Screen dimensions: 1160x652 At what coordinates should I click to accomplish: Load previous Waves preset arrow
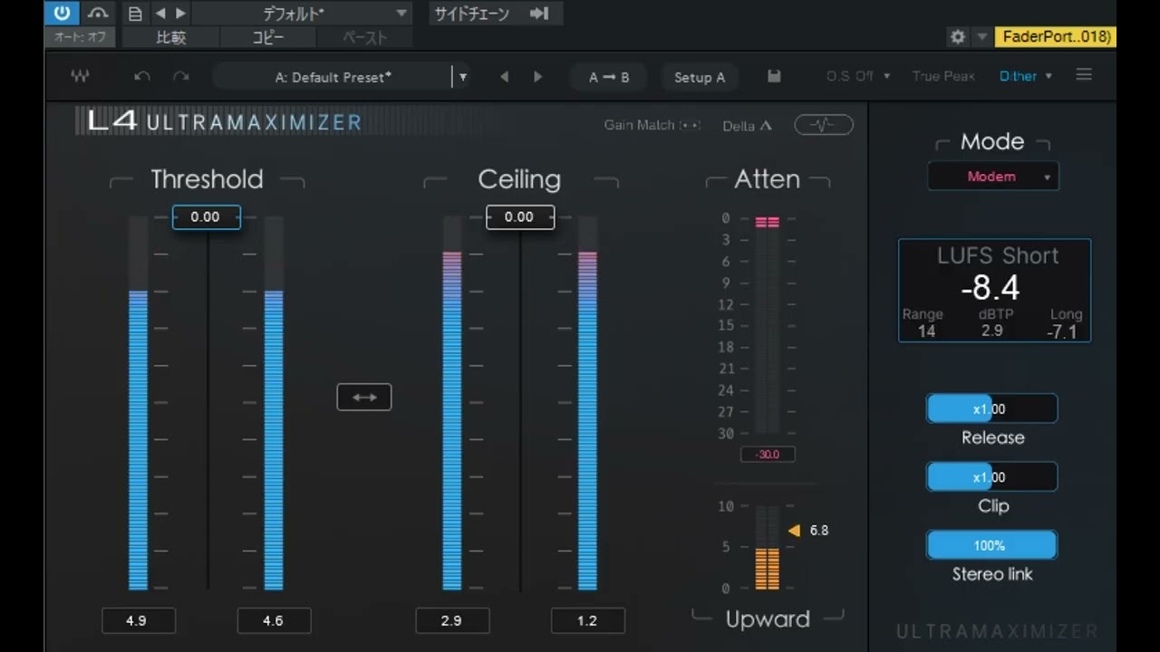pos(505,77)
